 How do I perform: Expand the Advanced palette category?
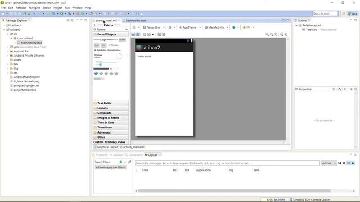(111, 132)
